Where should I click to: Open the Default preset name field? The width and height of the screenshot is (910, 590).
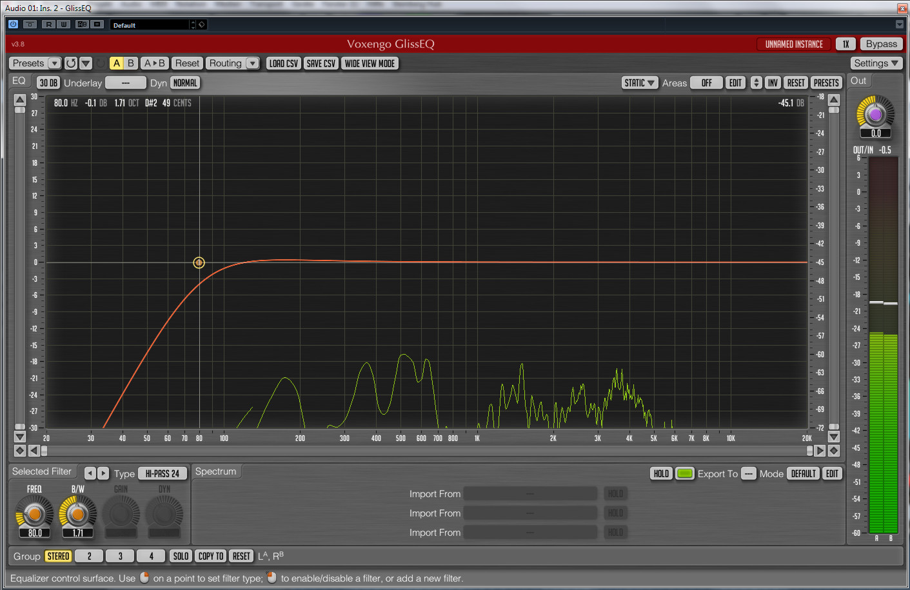click(x=150, y=25)
